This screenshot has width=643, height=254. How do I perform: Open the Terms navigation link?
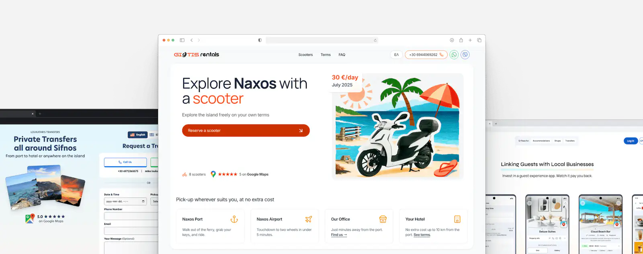[x=326, y=55]
